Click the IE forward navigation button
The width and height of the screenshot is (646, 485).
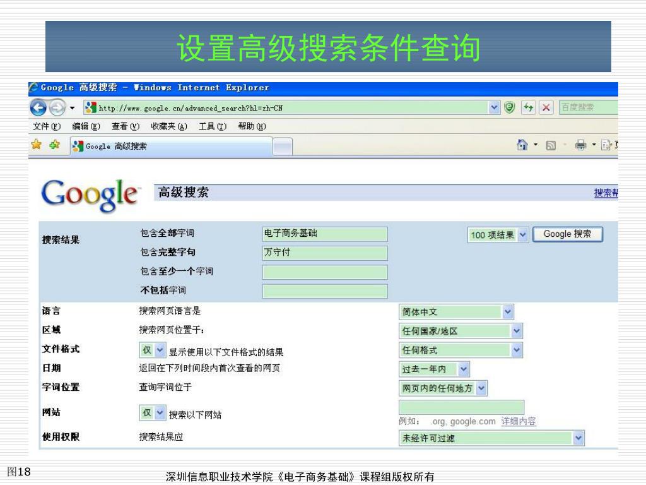(57, 108)
